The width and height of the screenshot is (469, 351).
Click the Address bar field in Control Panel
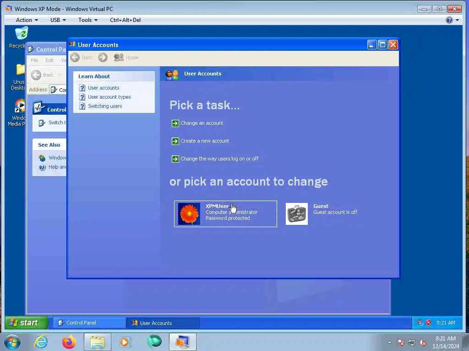(58, 90)
